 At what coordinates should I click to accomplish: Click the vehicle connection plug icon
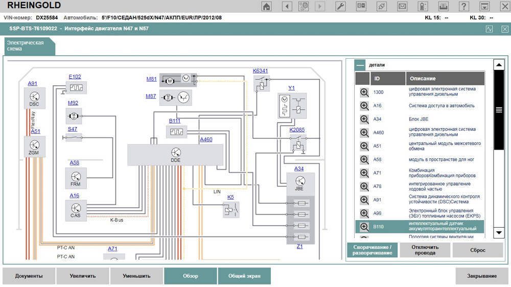point(381,6)
